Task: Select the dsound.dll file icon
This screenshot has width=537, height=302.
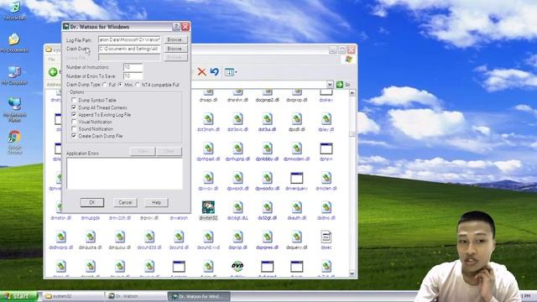Action: click(179, 237)
